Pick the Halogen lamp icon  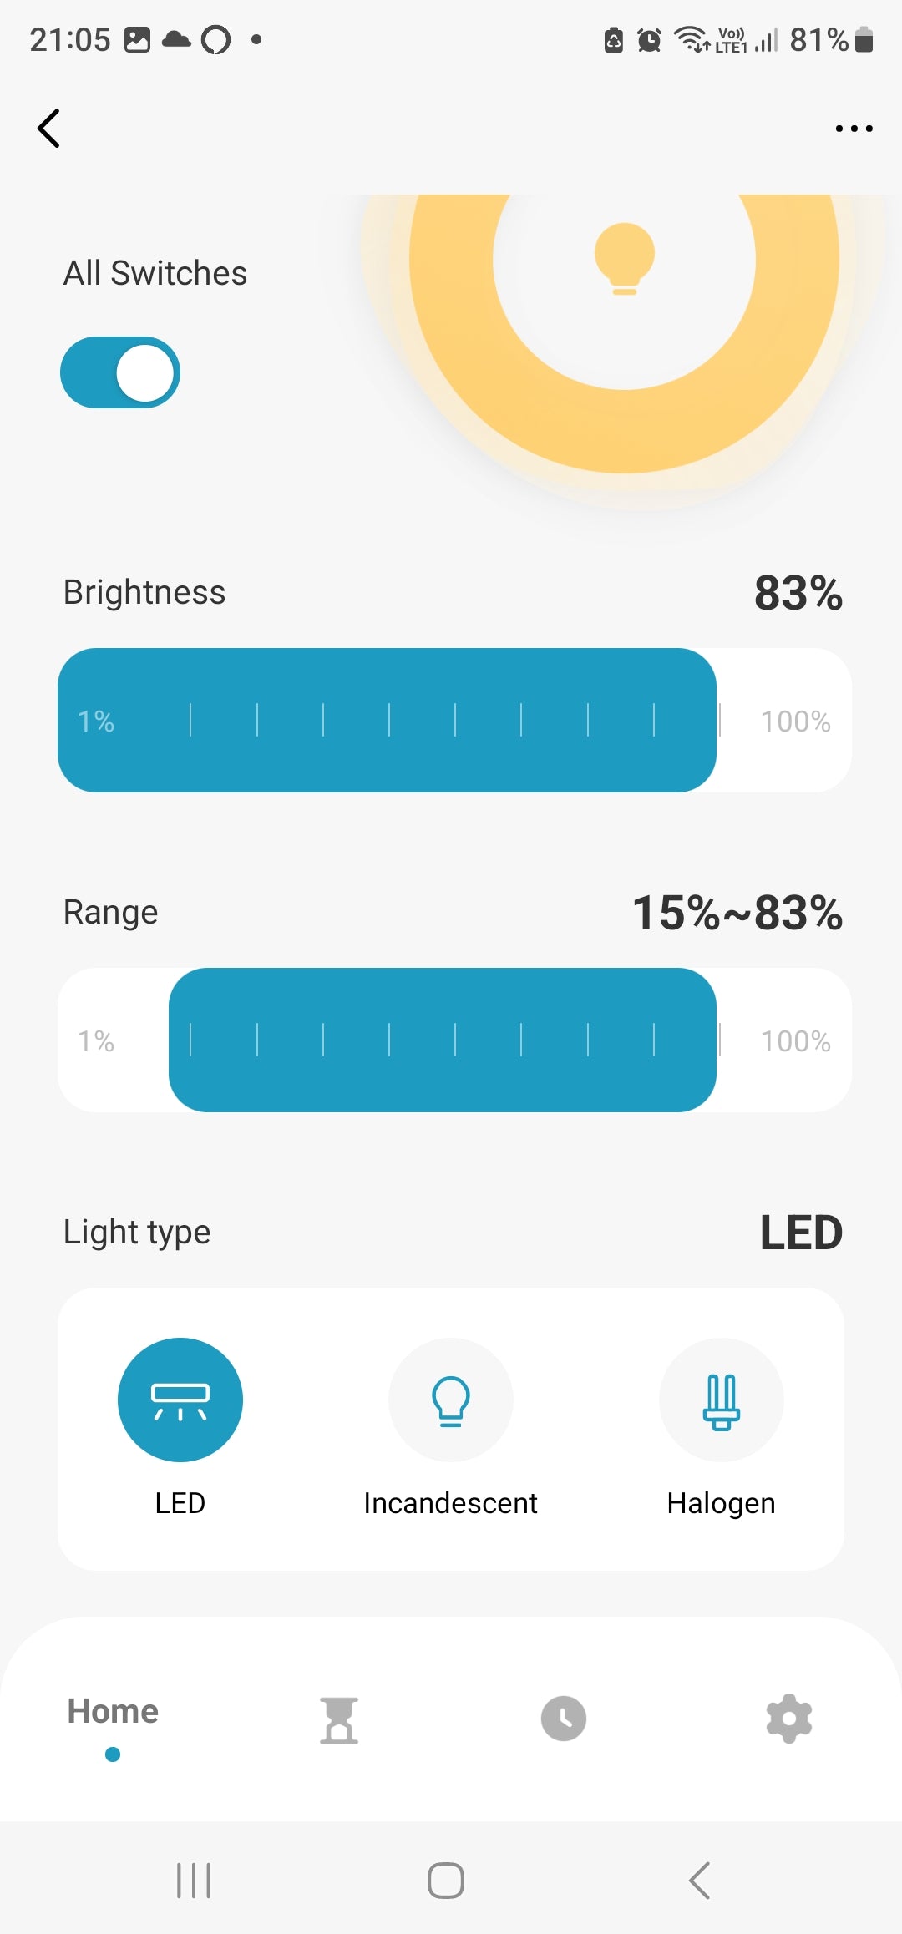[722, 1400]
